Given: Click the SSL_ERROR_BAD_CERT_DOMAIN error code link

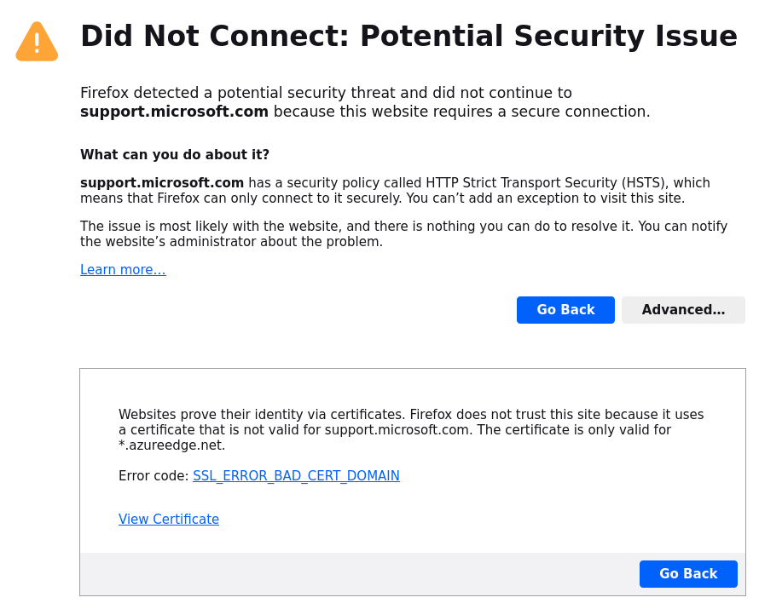Looking at the screenshot, I should point(296,476).
